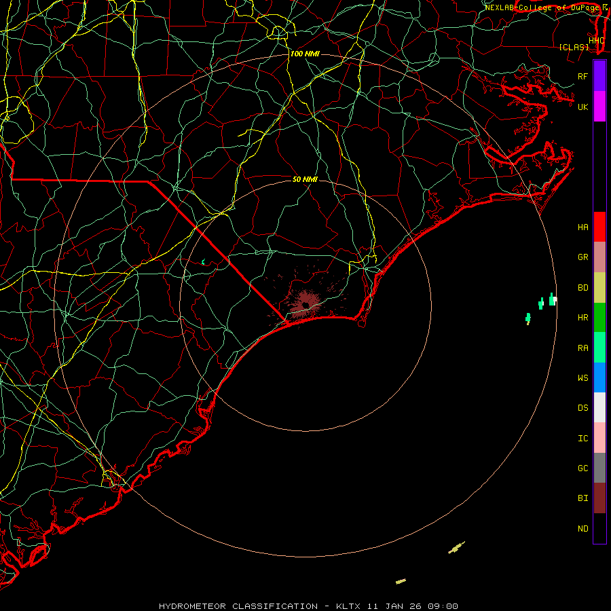The width and height of the screenshot is (611, 611).
Task: Click the lowest yellow offshore echo
Action: coord(401,581)
